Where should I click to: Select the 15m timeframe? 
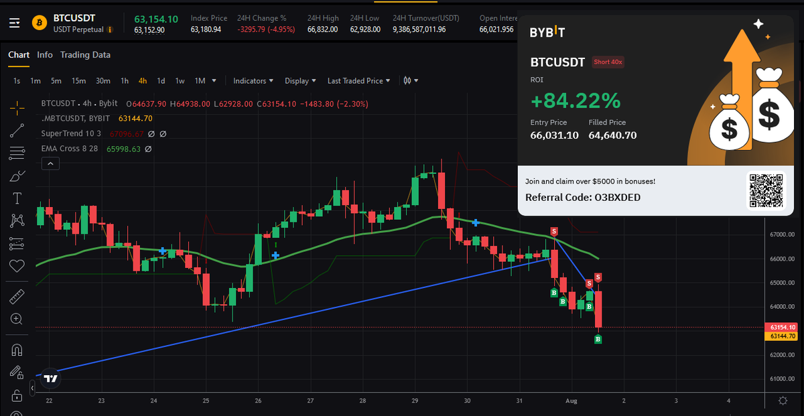(79, 80)
